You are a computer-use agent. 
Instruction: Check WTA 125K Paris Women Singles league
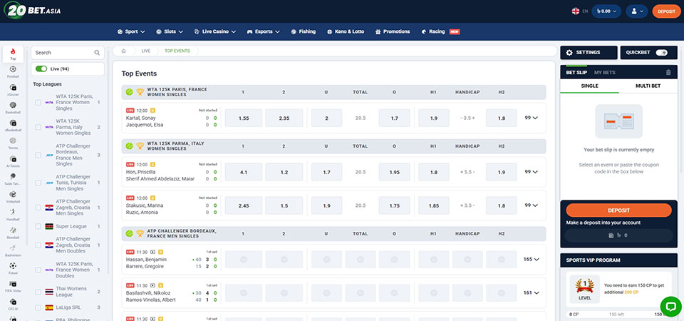point(38,103)
